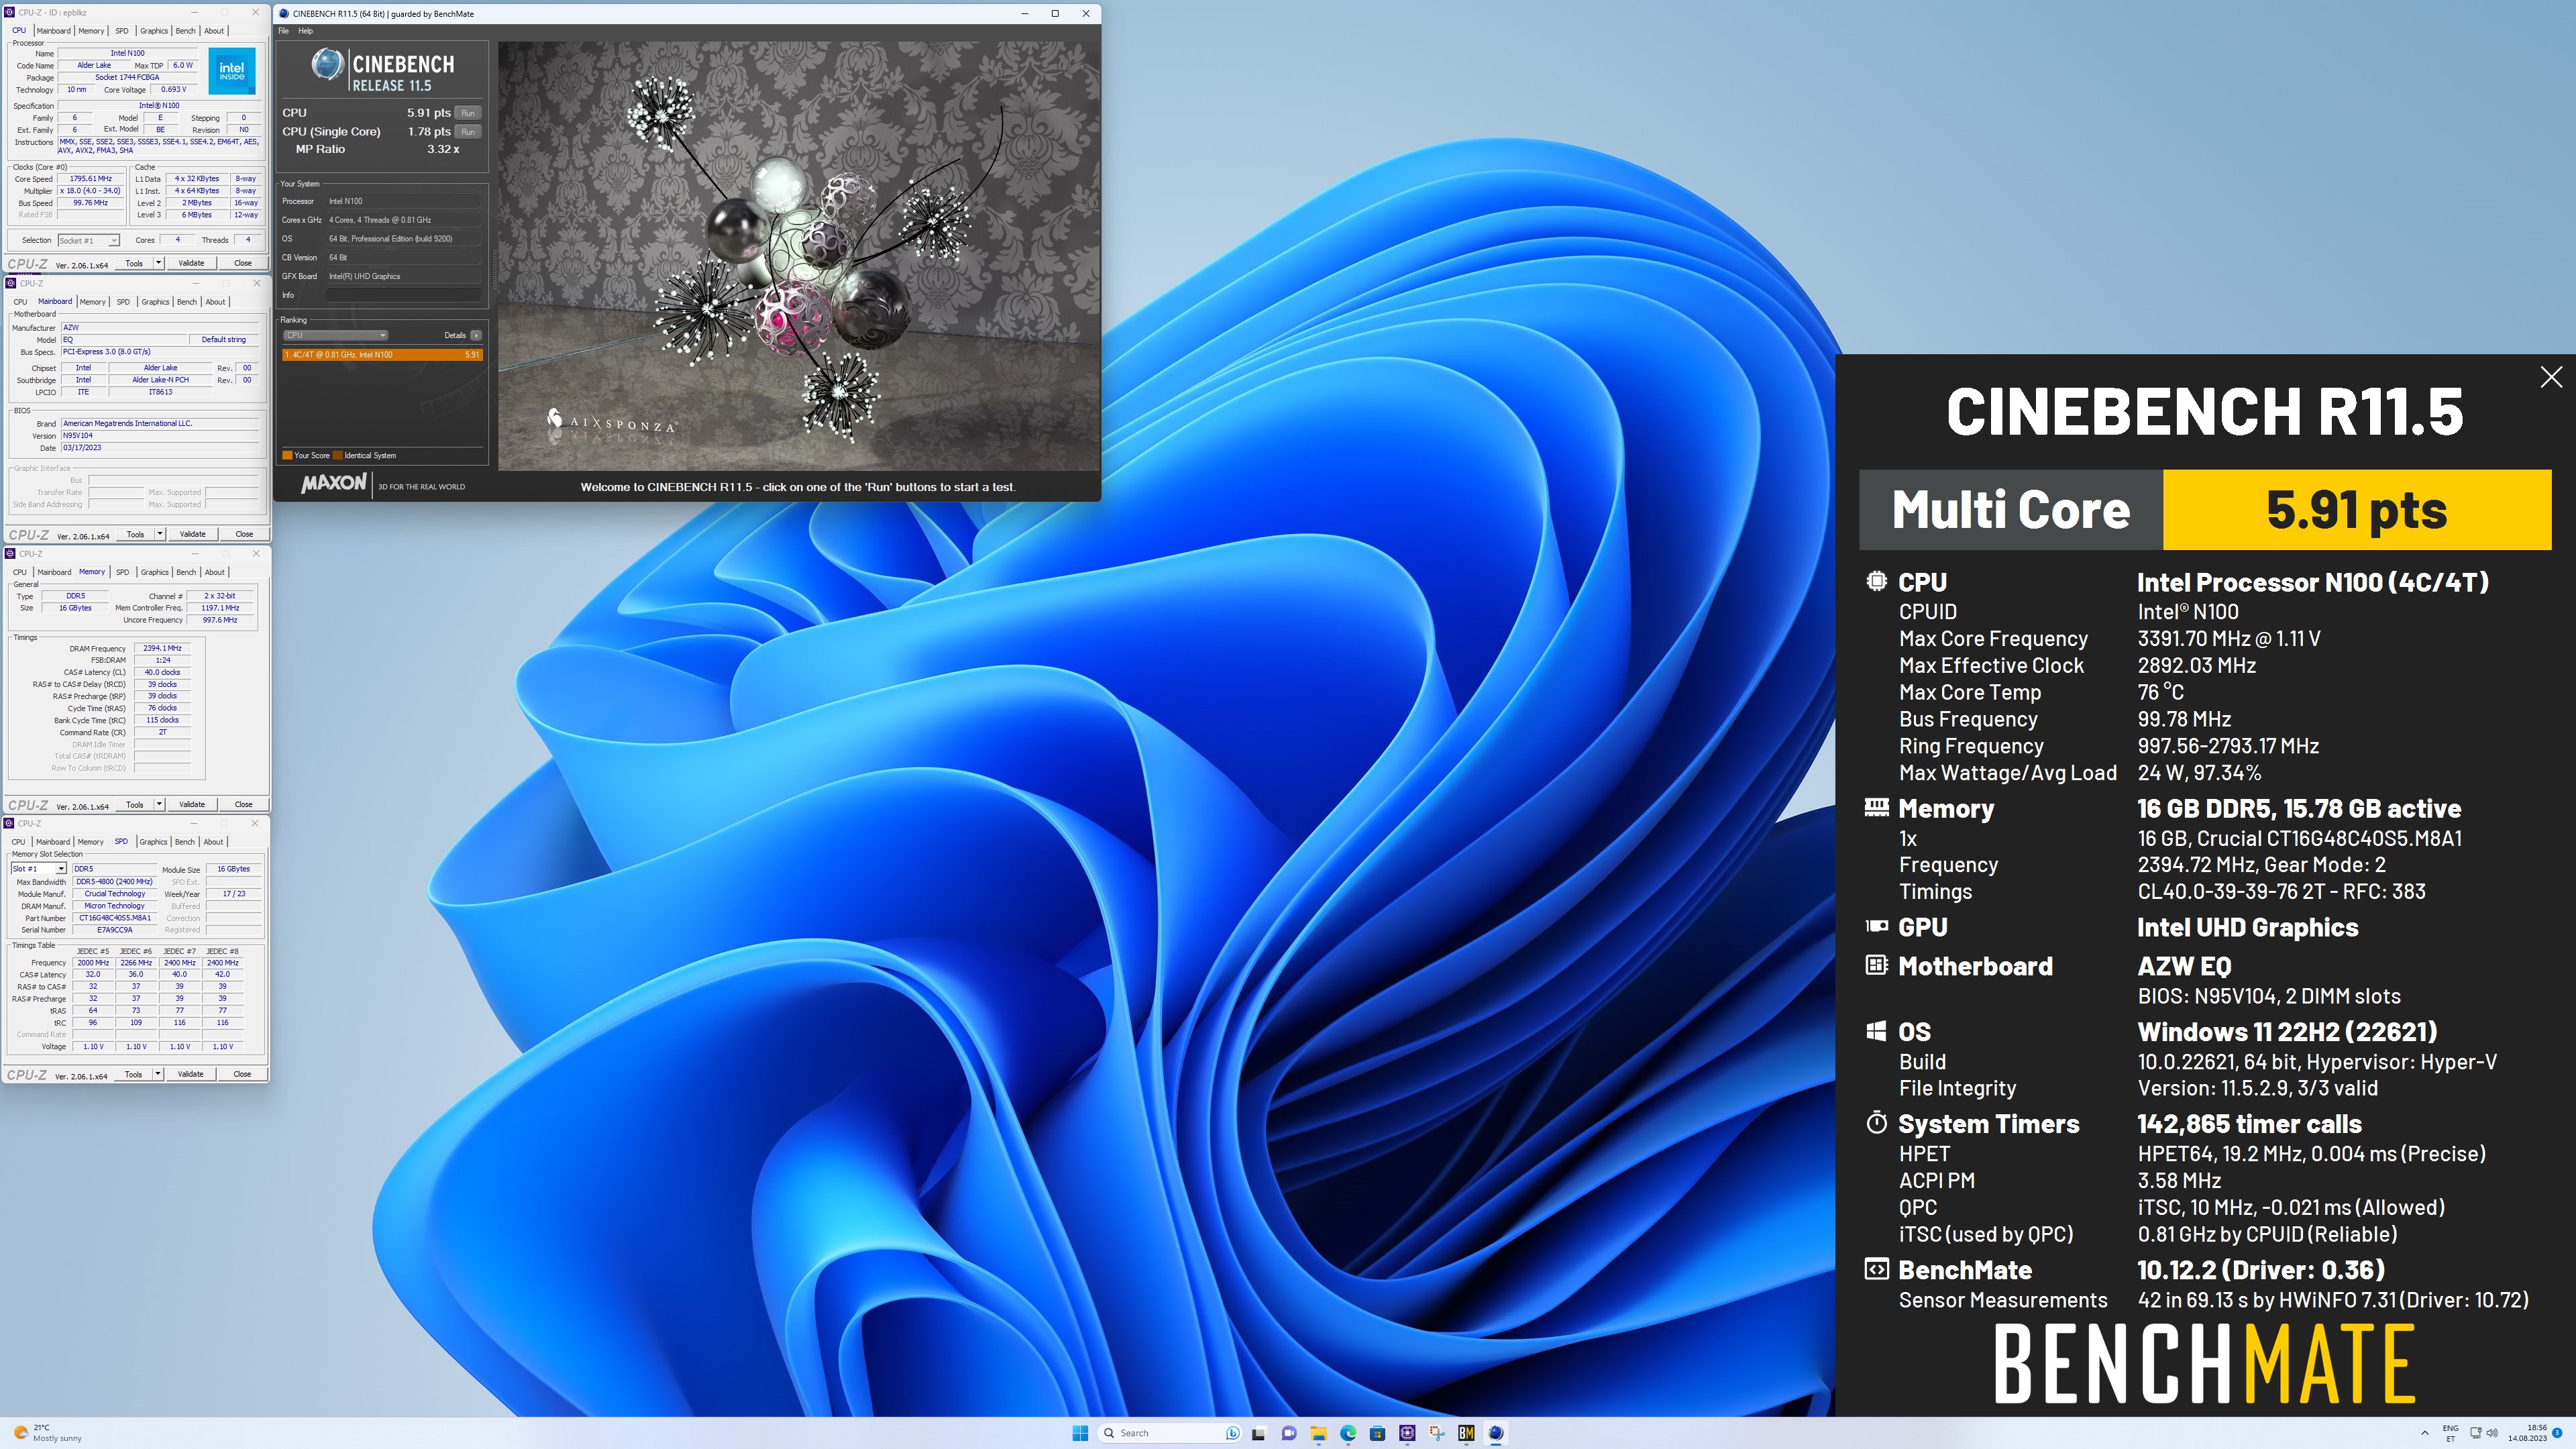Click the Cinebench Info input field

coord(404,295)
